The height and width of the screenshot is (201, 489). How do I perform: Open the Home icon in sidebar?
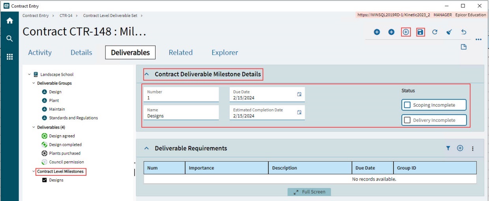(9, 21)
